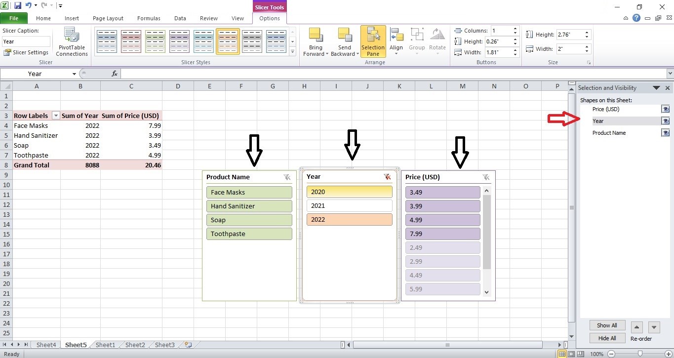Click the Show All button

(x=607, y=325)
